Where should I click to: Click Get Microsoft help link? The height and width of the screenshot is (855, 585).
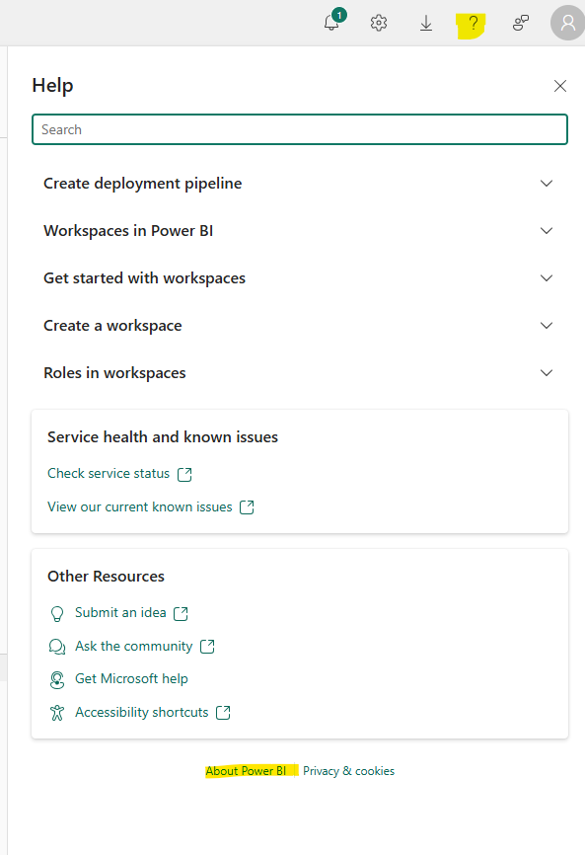click(x=131, y=679)
